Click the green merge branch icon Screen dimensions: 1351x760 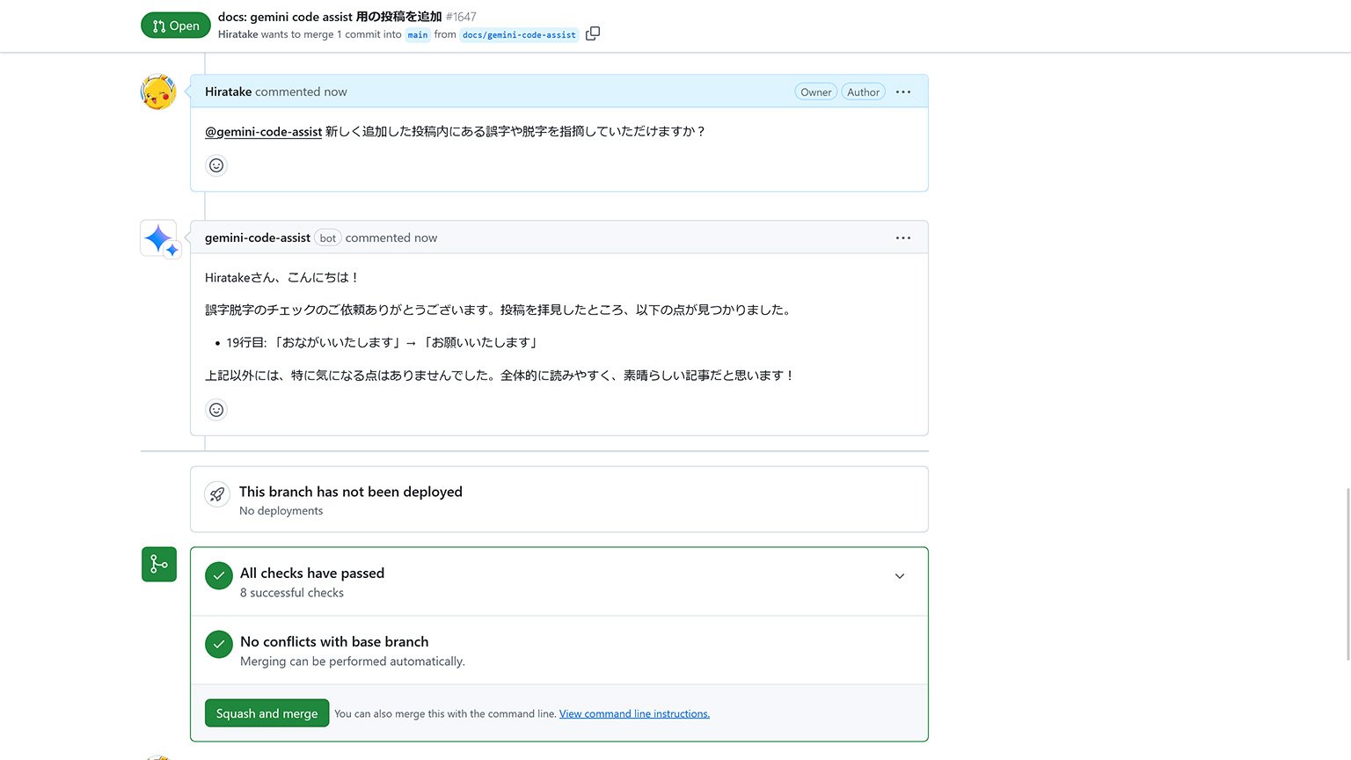coord(159,564)
